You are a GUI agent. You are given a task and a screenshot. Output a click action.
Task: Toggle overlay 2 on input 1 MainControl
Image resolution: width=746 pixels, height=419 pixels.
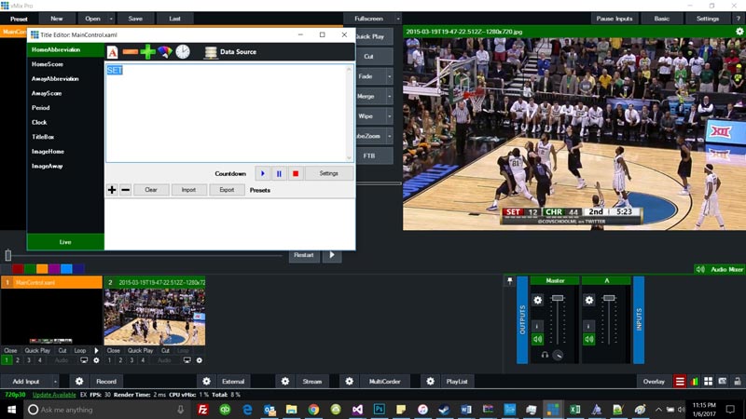click(18, 360)
